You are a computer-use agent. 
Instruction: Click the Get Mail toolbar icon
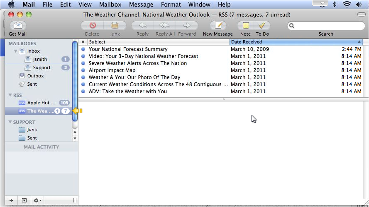pos(17,26)
